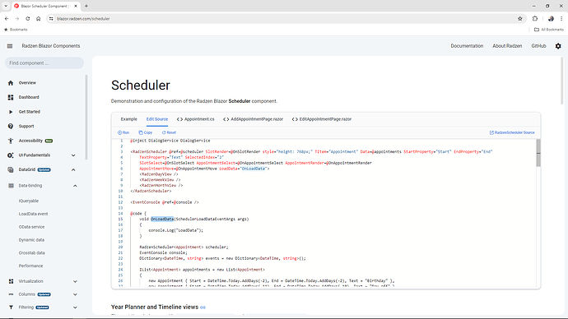Image resolution: width=568 pixels, height=319 pixels.
Task: Open the hamburger sidebar menu icon
Action: point(10,46)
